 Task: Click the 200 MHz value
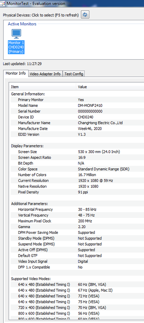85,221
